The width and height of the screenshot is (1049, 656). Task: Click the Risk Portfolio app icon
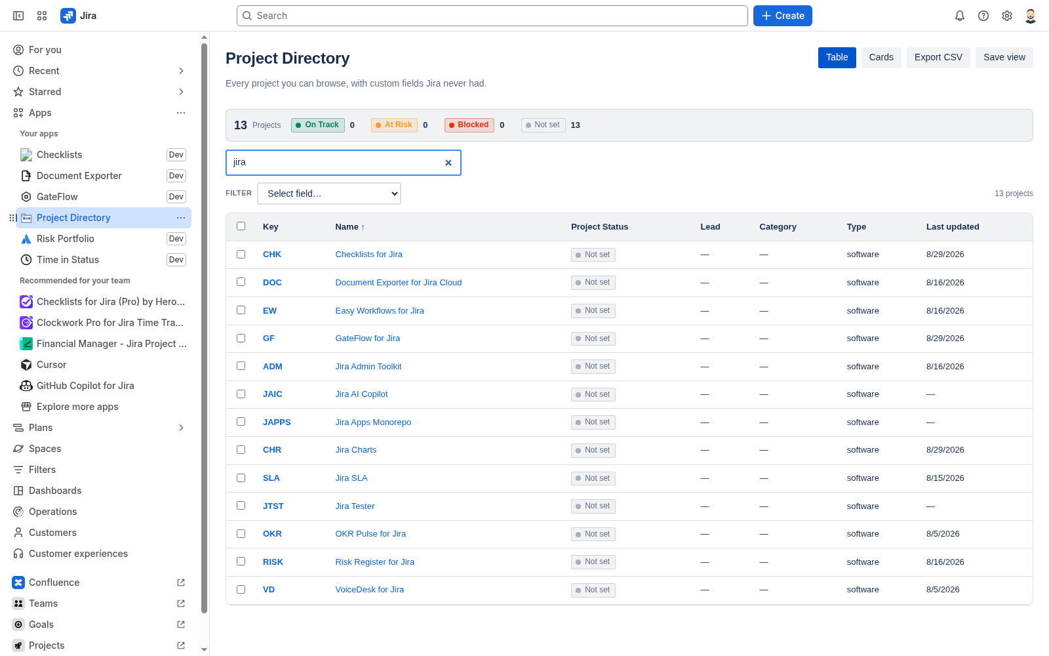[26, 239]
